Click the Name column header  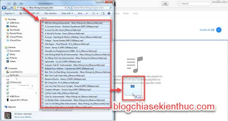point(44,18)
